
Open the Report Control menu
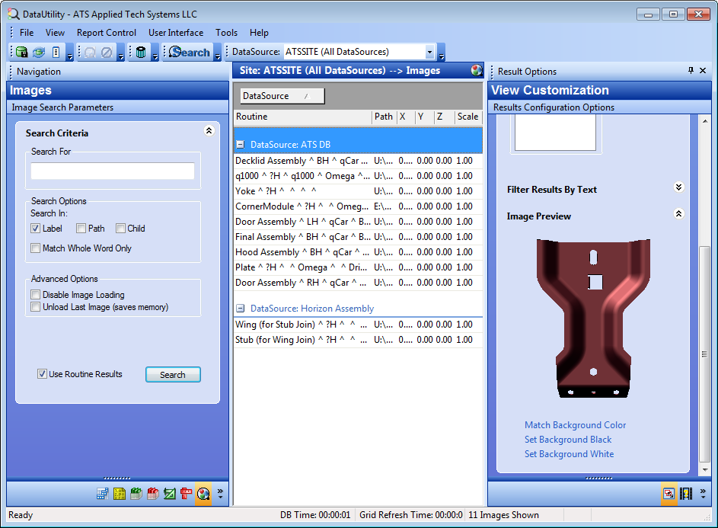point(106,33)
